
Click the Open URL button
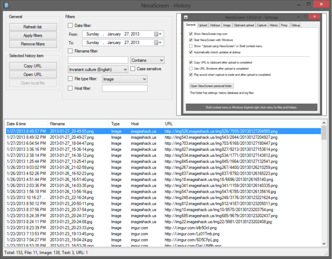point(33,75)
